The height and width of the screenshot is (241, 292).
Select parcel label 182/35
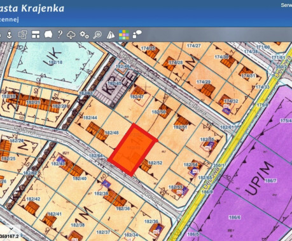[151, 221]
